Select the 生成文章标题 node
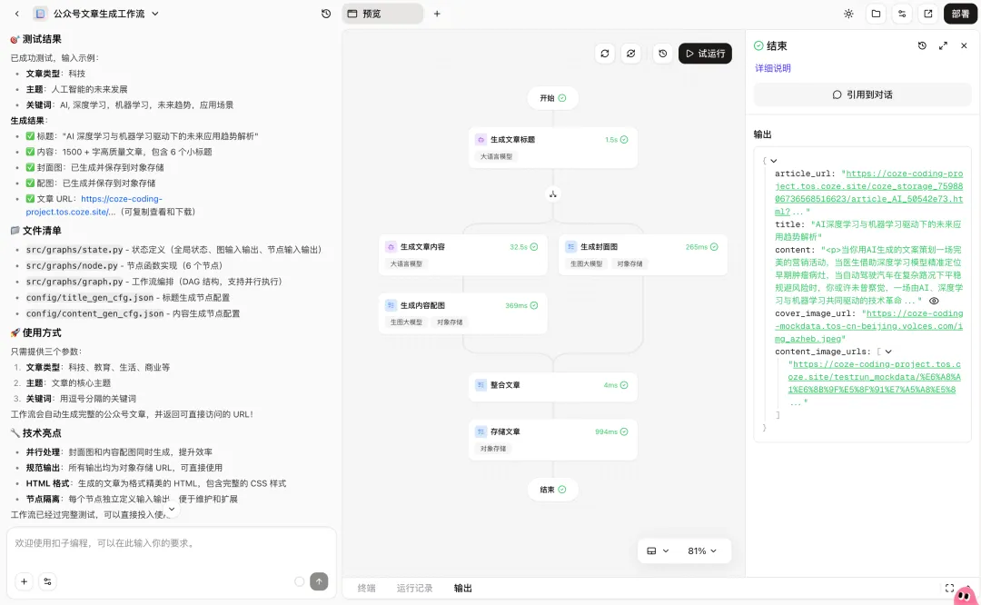This screenshot has height=605, width=981. pos(553,148)
